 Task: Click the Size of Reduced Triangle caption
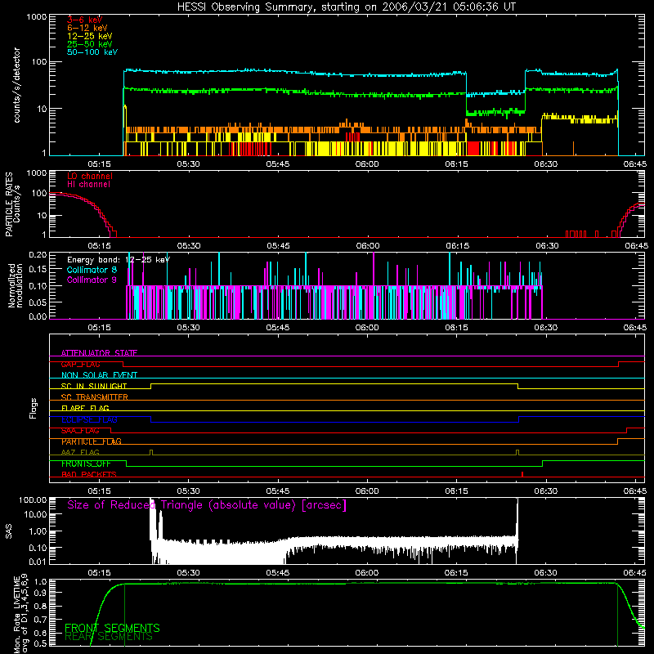[x=207, y=505]
